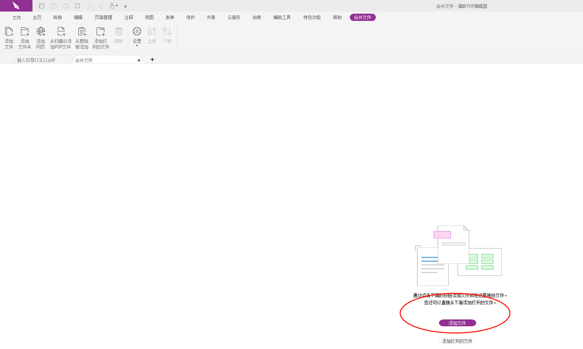Open the customize quick access toolbar dropdown
This screenshot has height=349, width=583.
[x=125, y=6]
